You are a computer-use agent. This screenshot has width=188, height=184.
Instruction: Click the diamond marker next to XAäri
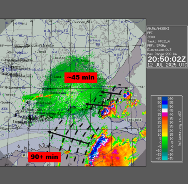click(16, 24)
